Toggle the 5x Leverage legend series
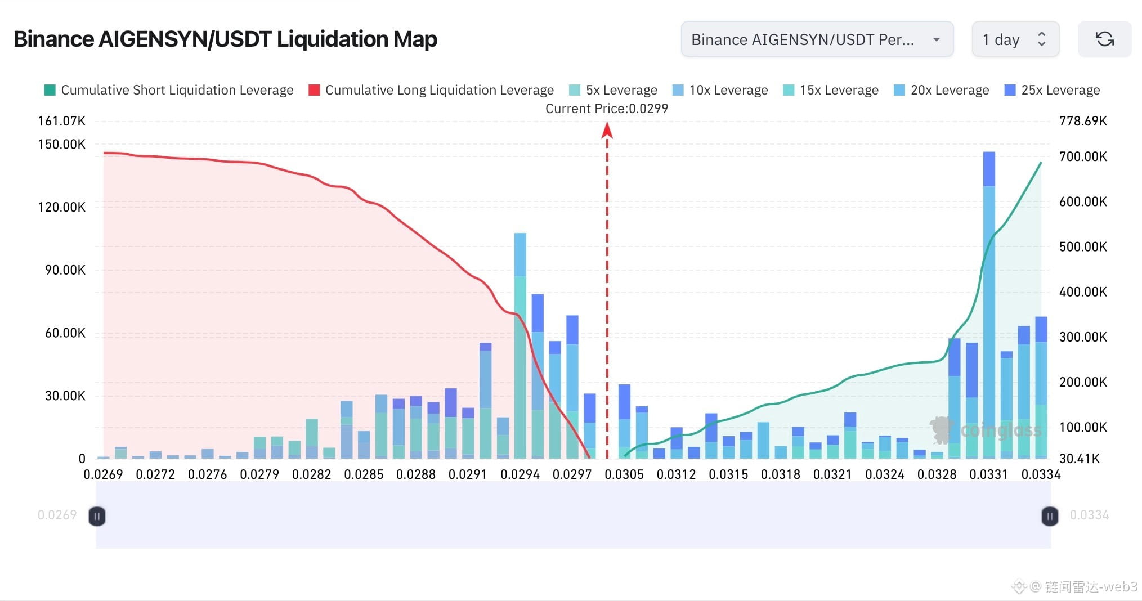 pos(613,90)
